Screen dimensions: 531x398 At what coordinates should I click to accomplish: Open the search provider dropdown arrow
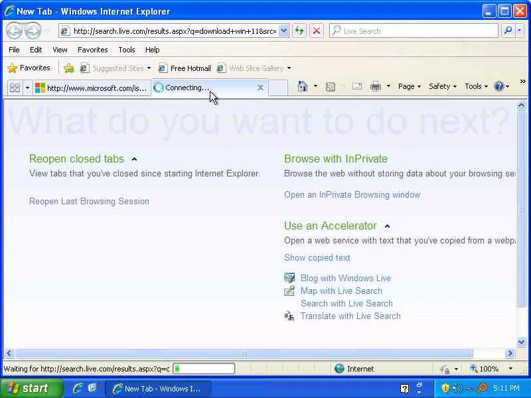[x=520, y=31]
